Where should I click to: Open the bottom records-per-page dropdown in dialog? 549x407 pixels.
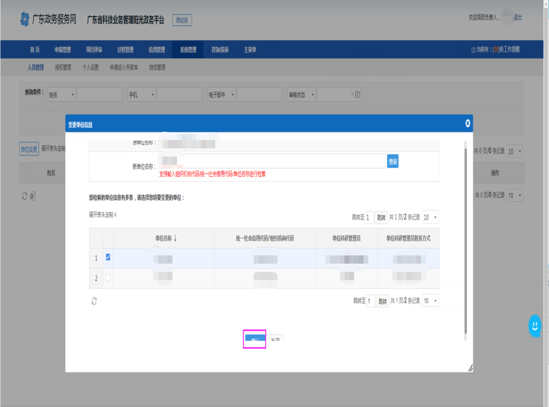431,300
